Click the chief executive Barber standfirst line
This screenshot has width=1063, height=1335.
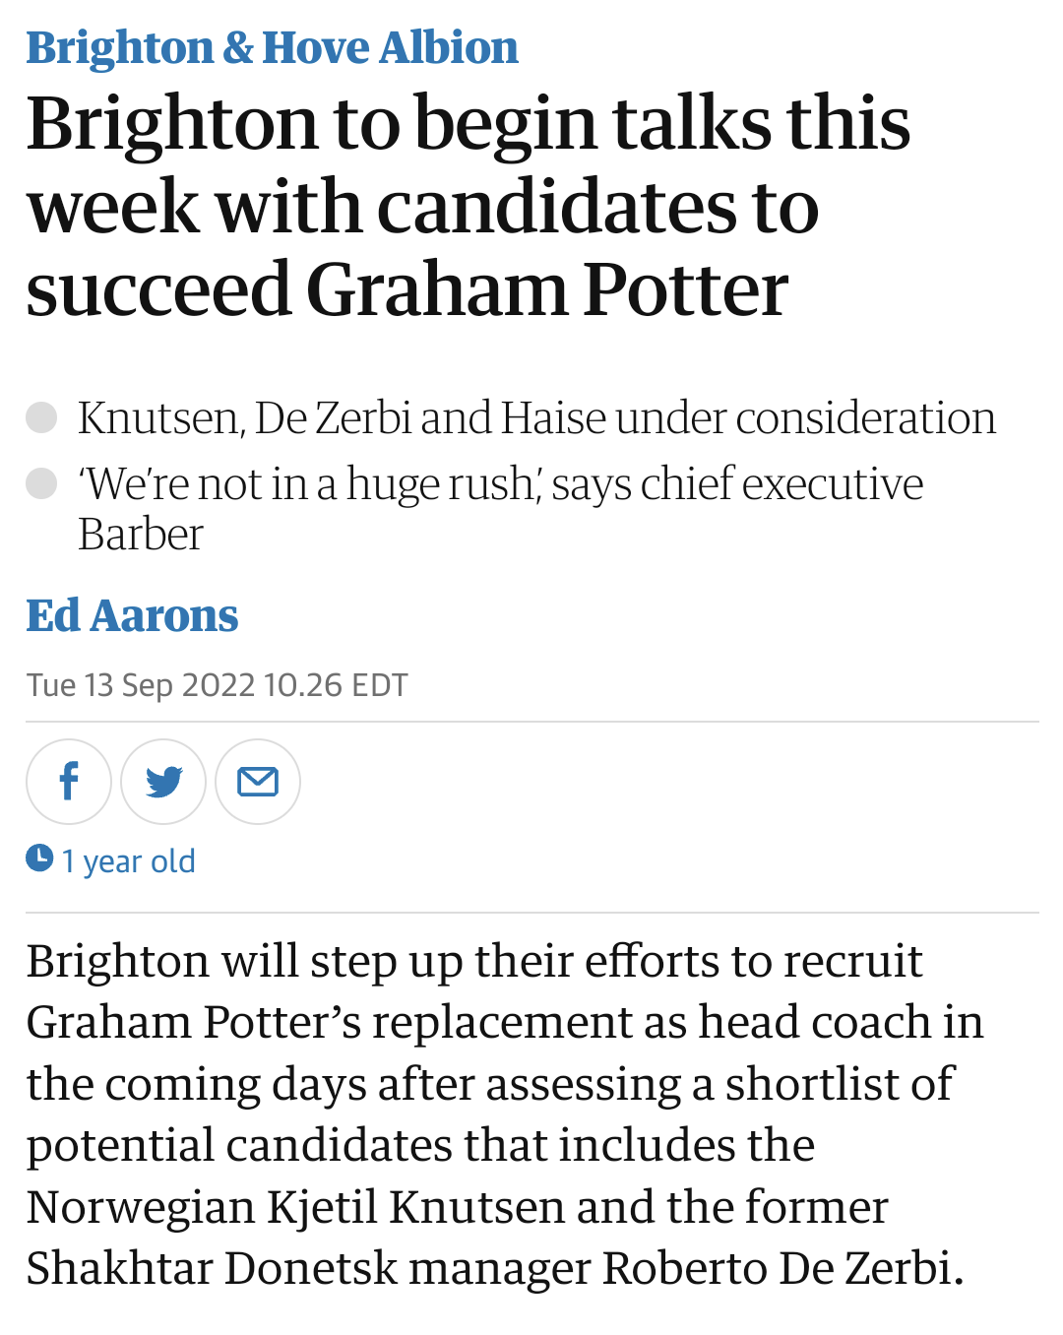[501, 509]
